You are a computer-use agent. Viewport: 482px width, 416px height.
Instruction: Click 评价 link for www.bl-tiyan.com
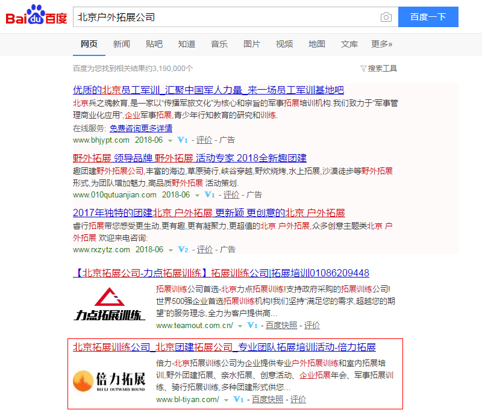(298, 399)
